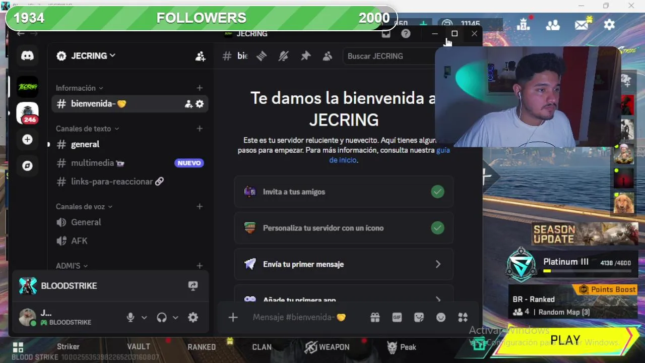This screenshot has height=363, width=645.
Task: Join the AFK voice channel
Action: [x=130, y=241]
